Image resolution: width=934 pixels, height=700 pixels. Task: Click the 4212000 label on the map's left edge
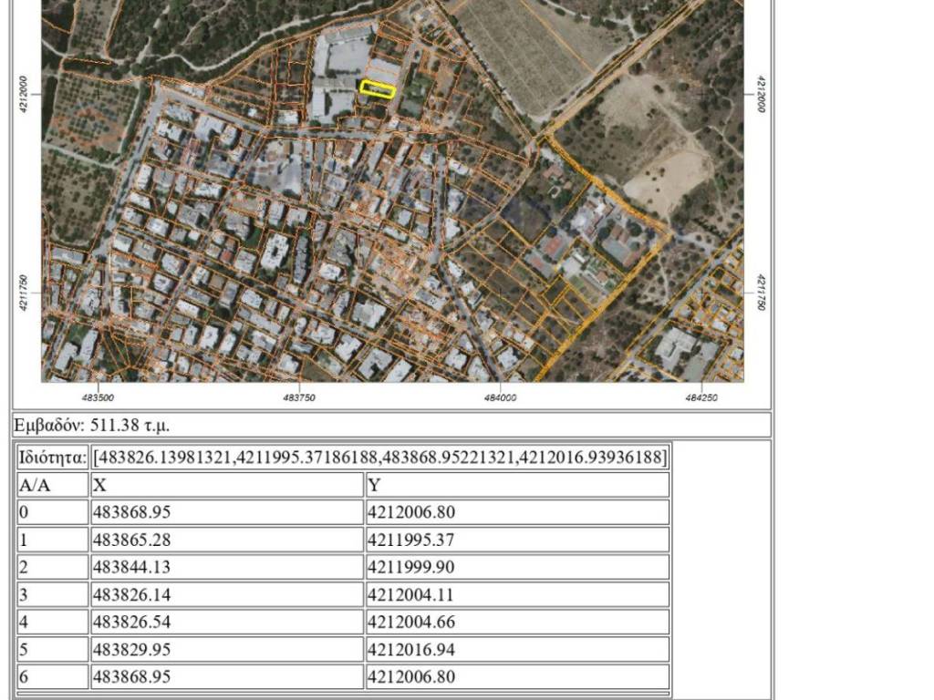(x=25, y=94)
